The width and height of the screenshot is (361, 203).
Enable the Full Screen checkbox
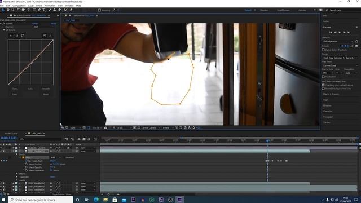click(323, 77)
